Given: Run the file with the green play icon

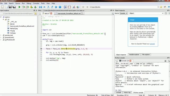Looking at the screenshot, I should pyautogui.click(x=19, y=7).
